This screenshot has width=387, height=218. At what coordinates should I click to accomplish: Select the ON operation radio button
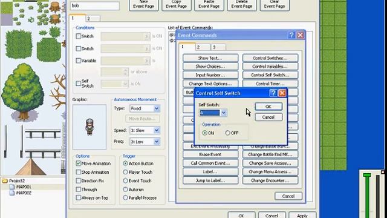(204, 133)
